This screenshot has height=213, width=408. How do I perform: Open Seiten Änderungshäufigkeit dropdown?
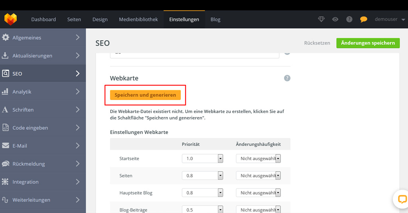pos(258,176)
